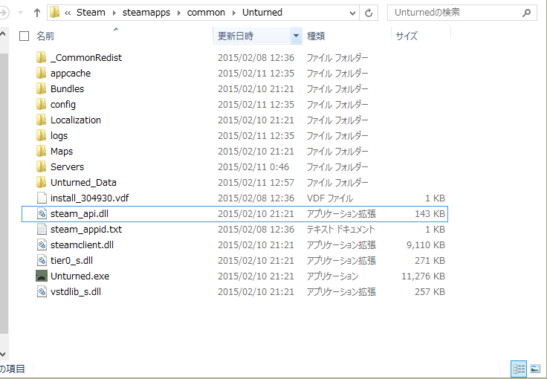The width and height of the screenshot is (547, 379).
Task: Click the tier0_s.dll file icon
Action: (x=42, y=260)
